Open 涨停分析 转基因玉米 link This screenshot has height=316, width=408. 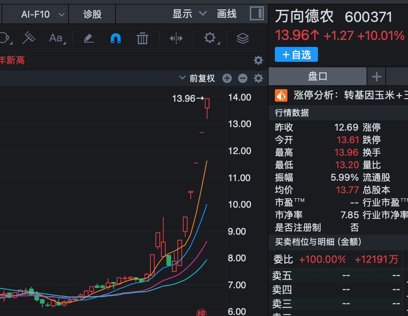click(x=350, y=95)
